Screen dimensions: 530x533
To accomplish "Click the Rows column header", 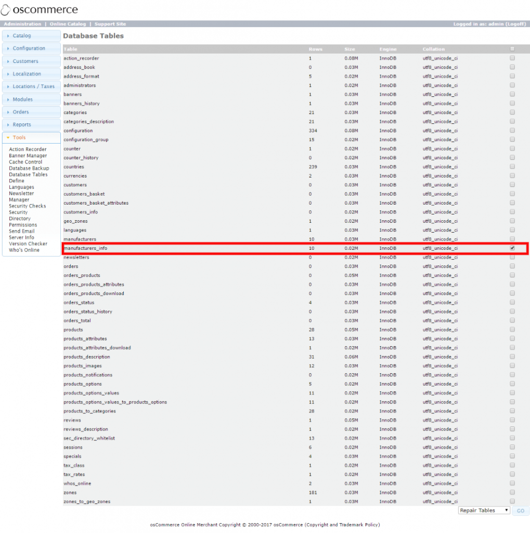I will 315,49.
